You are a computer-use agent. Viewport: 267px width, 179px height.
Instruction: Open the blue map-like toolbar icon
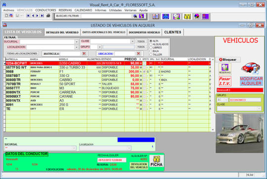(x=166, y=16)
